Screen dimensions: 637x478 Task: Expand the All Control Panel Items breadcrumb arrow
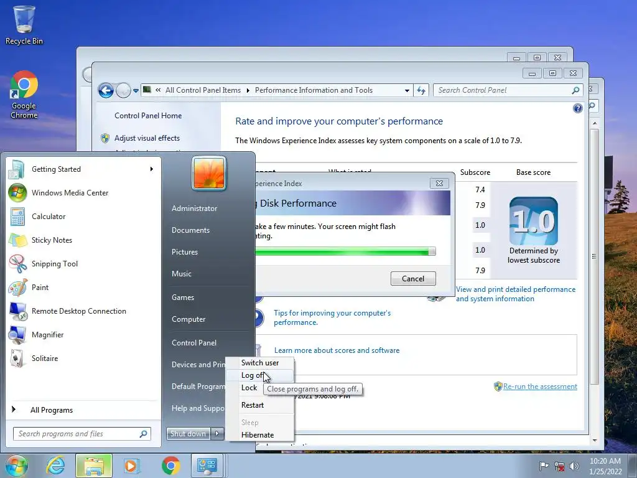pyautogui.click(x=248, y=90)
